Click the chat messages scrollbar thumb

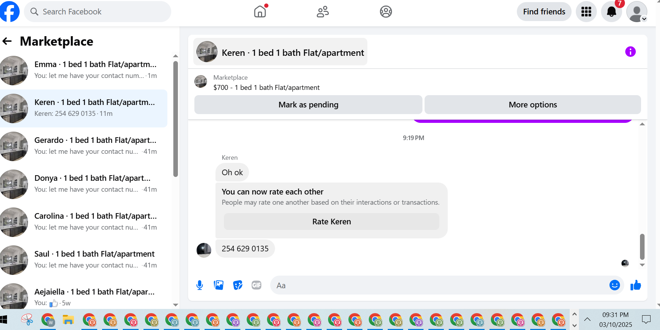pyautogui.click(x=642, y=246)
